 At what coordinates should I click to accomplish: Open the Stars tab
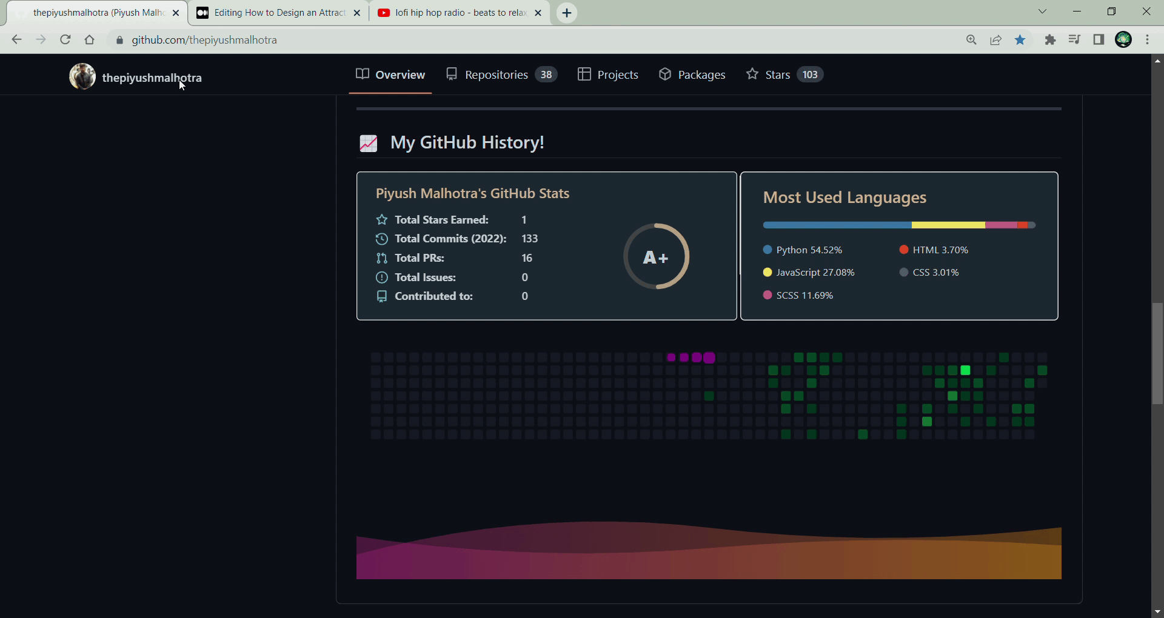tap(784, 75)
